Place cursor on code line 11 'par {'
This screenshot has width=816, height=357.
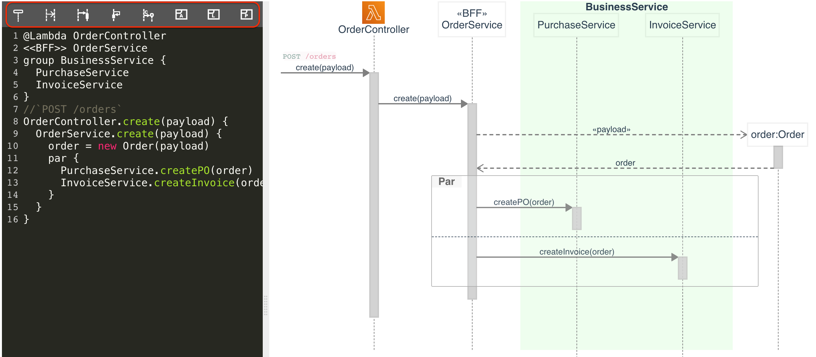coord(63,158)
